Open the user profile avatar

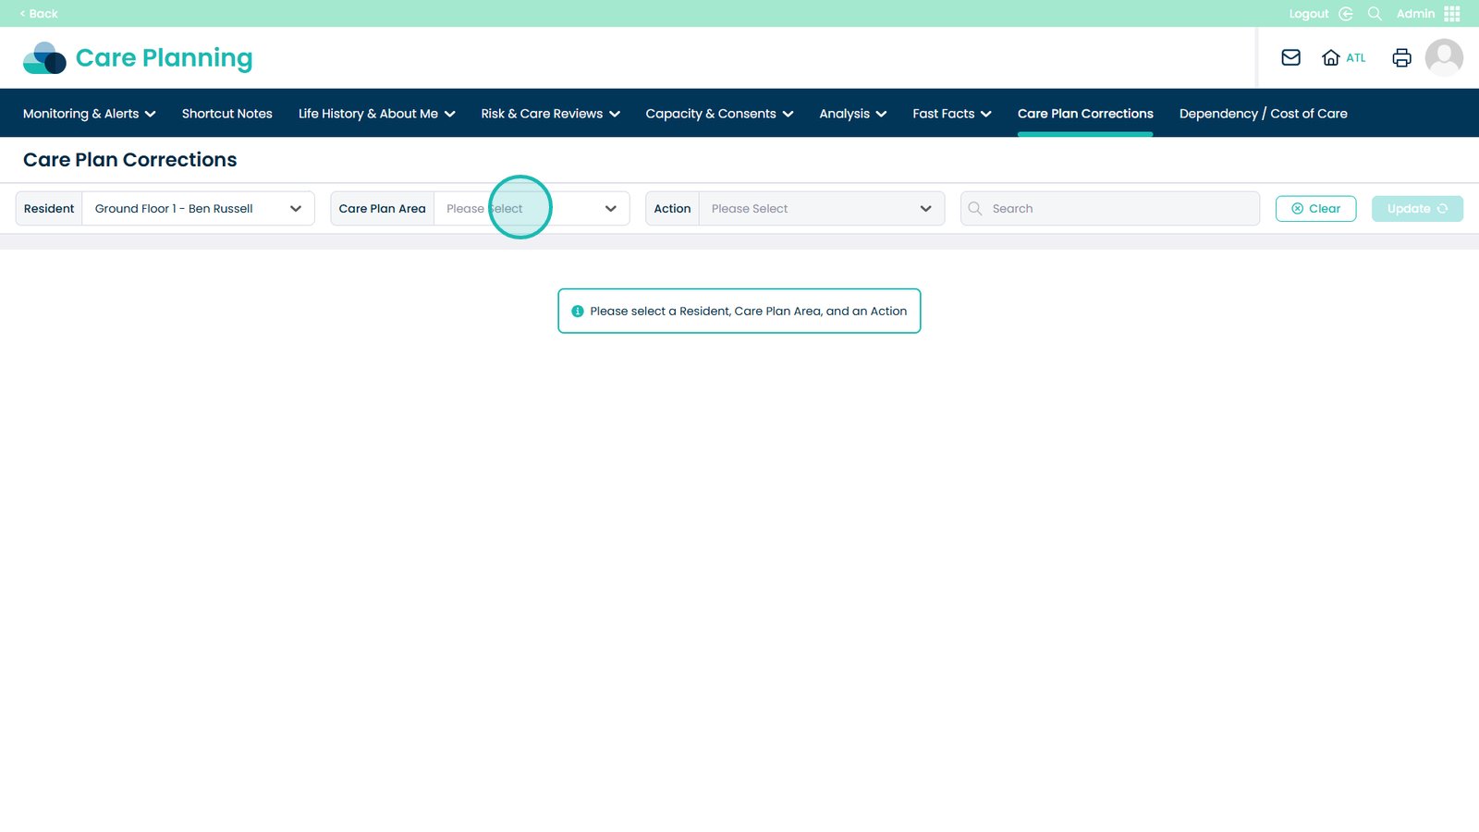[x=1444, y=57]
